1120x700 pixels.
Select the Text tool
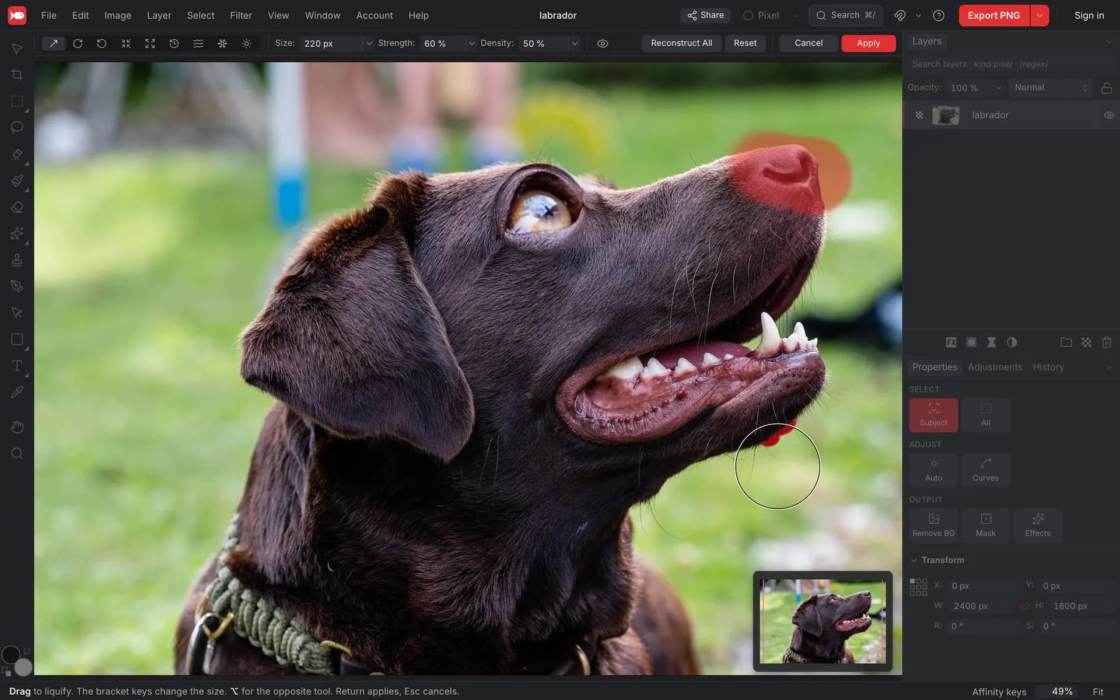17,366
